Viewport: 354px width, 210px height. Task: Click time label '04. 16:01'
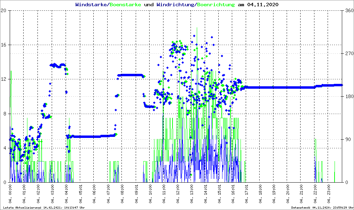click(233, 194)
